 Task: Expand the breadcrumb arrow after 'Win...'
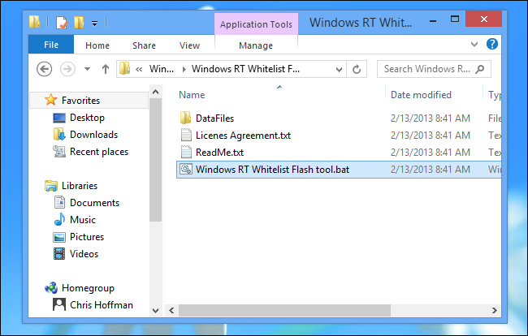(x=184, y=69)
